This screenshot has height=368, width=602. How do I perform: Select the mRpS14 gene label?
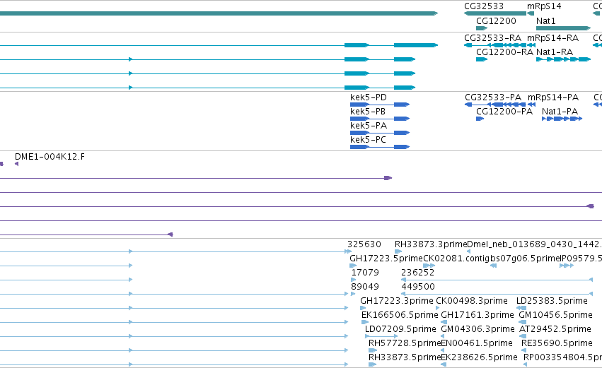click(x=544, y=6)
